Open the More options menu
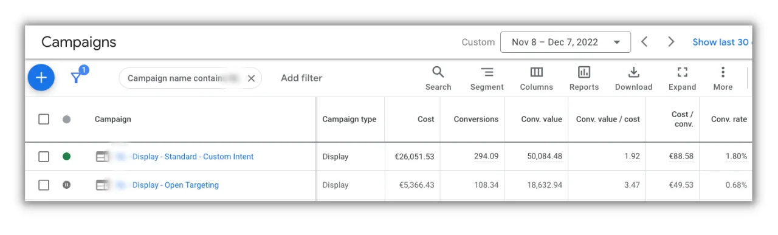 723,79
